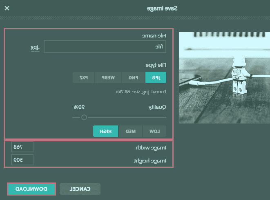Viewport: 270px width, 200px height.
Task: Pick the PXZ file format
Action: click(84, 77)
